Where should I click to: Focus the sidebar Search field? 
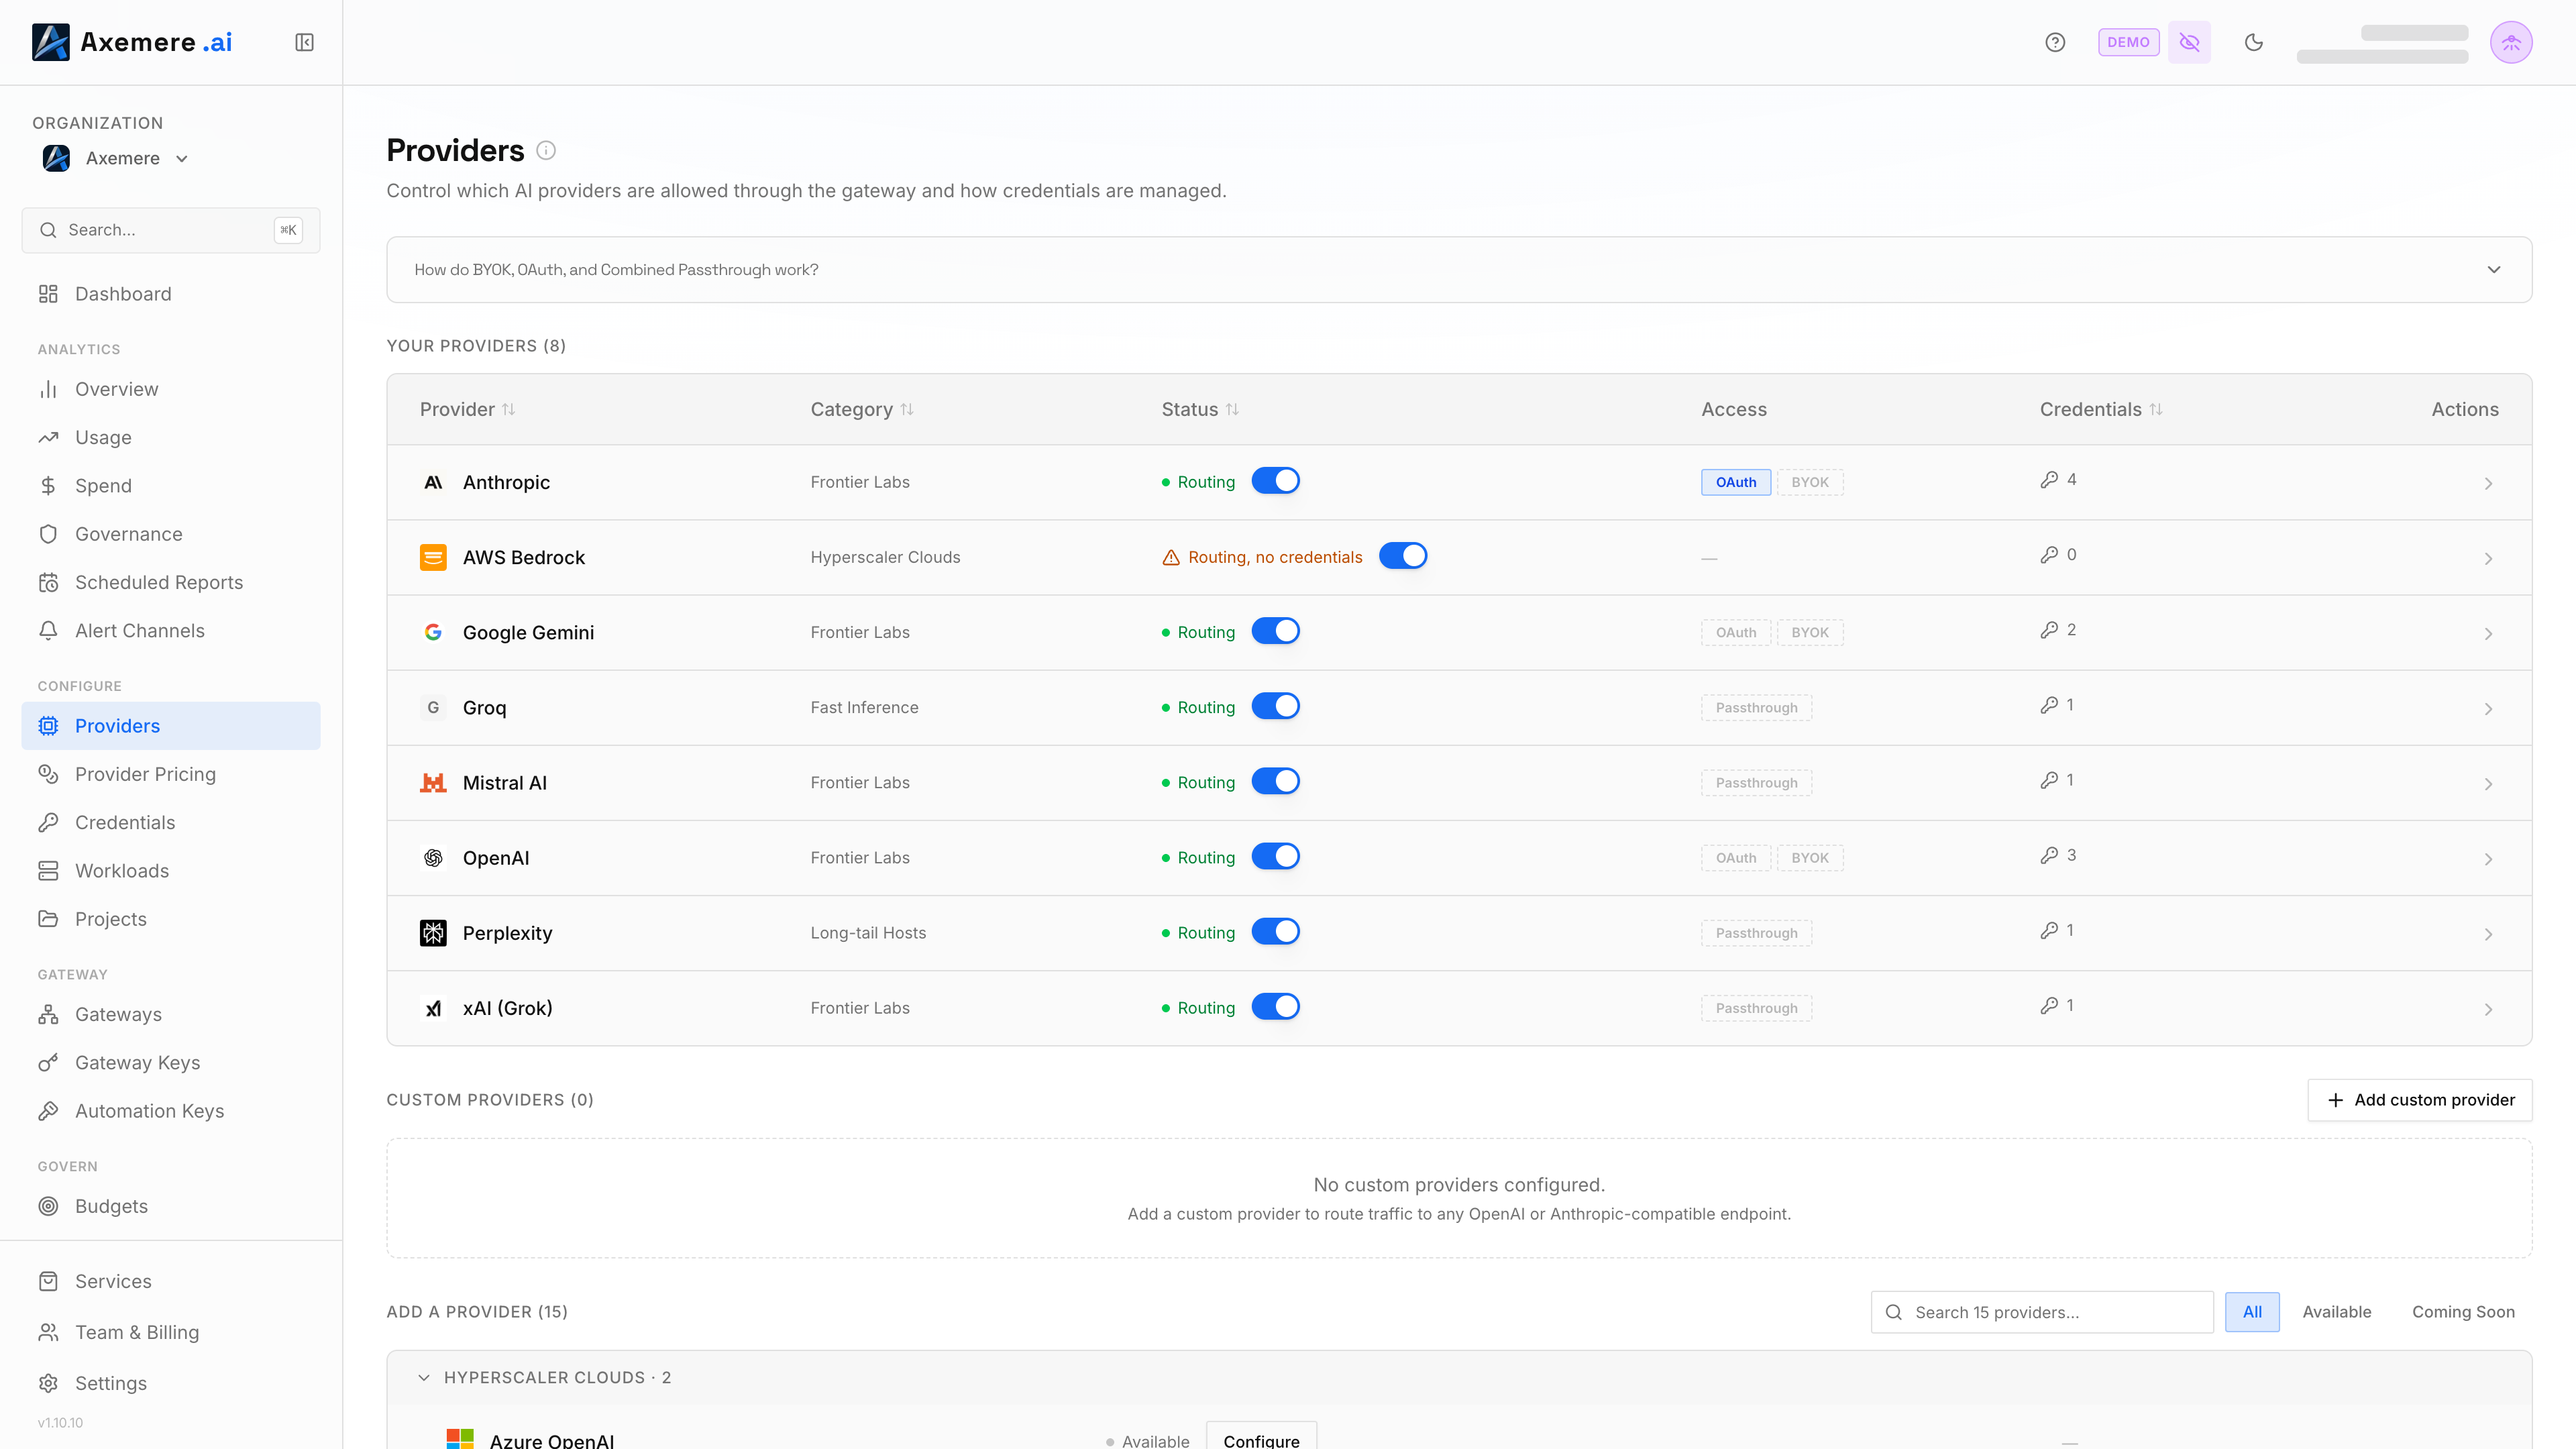(171, 230)
